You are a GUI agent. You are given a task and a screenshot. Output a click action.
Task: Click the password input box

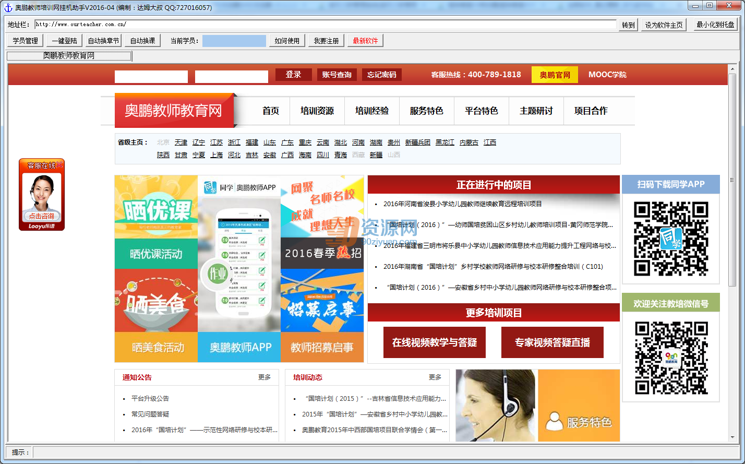(232, 77)
